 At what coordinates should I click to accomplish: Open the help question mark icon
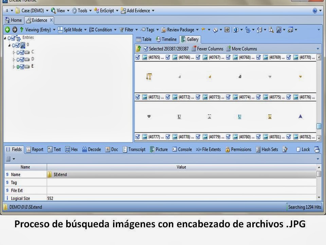tap(315, 11)
